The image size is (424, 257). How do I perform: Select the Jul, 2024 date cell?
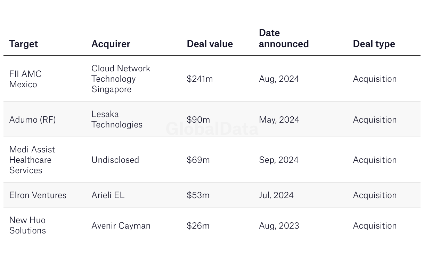click(x=276, y=195)
